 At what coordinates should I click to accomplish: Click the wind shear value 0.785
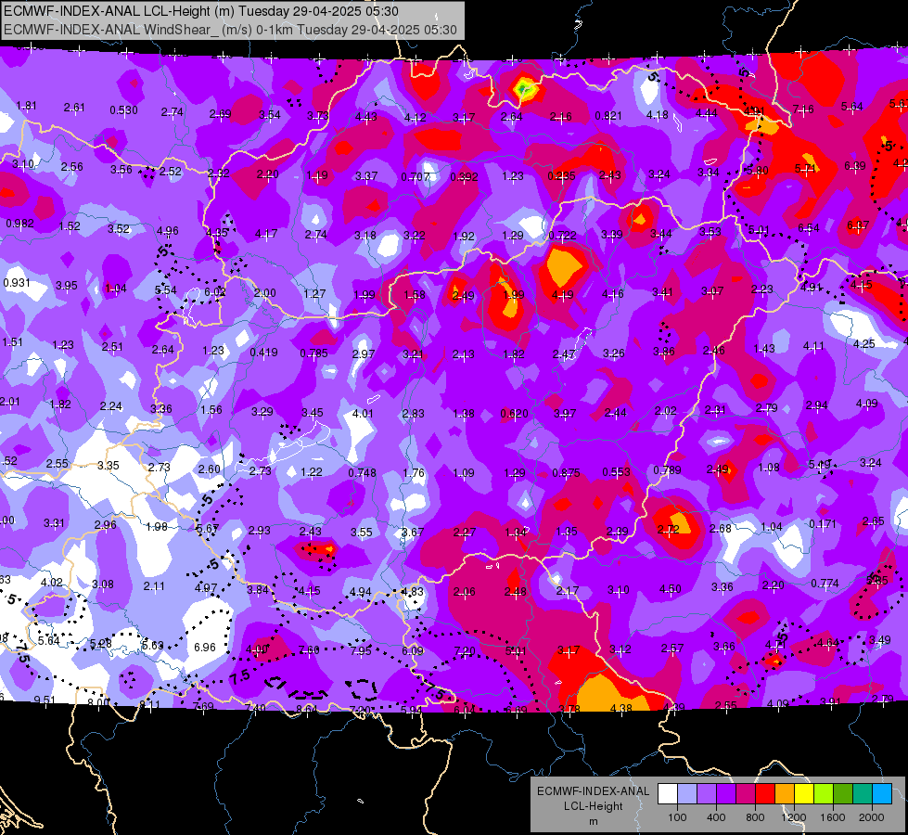313,353
